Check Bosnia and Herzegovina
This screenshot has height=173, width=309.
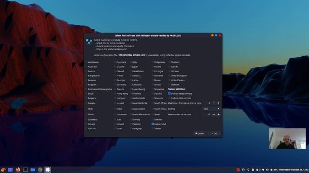(87, 89)
